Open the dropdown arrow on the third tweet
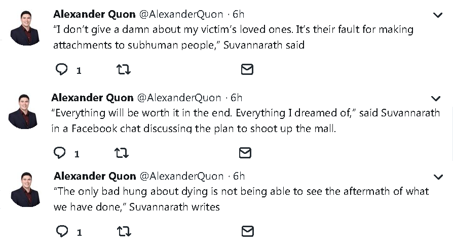 coord(438,177)
